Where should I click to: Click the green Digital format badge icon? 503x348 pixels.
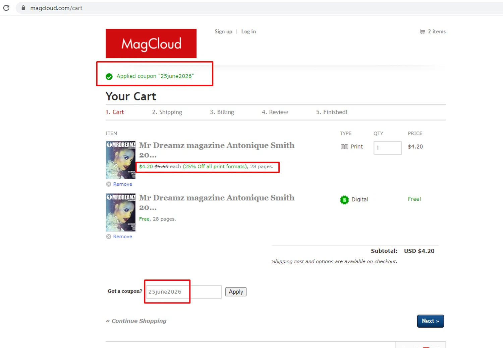pyautogui.click(x=344, y=200)
